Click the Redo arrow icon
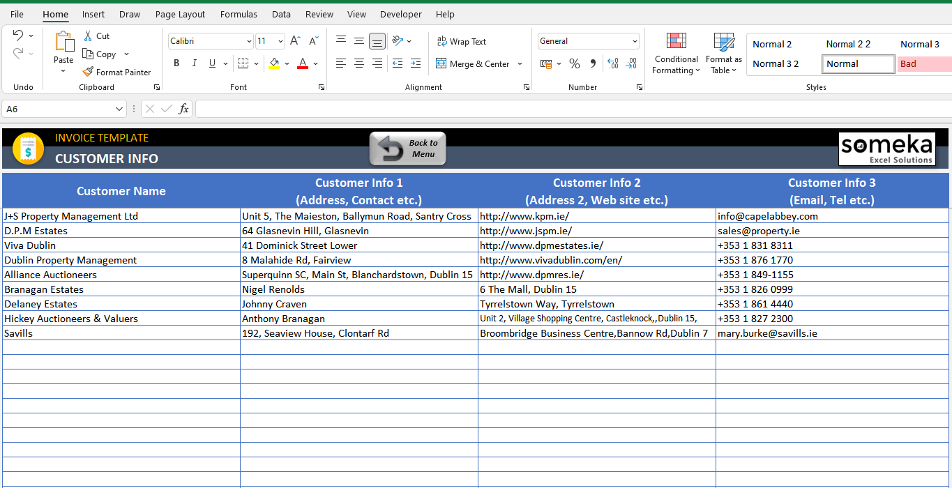The image size is (952, 488). pyautogui.click(x=18, y=53)
